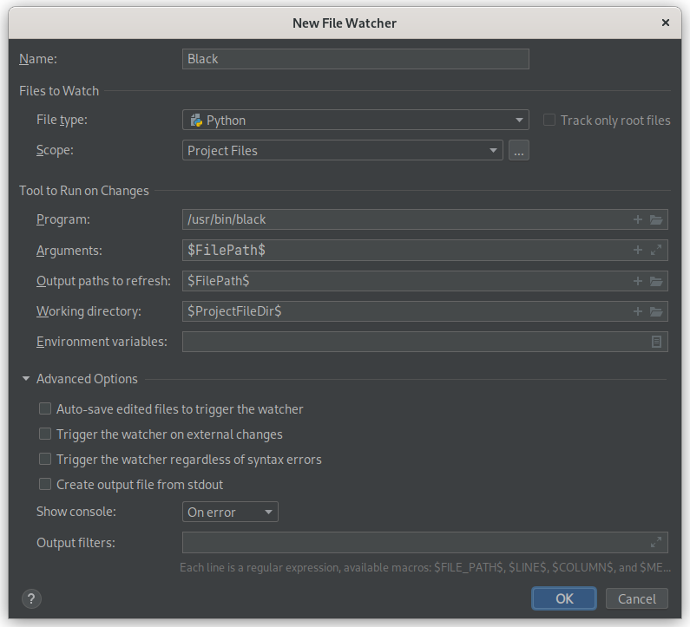Image resolution: width=690 pixels, height=627 pixels.
Task: Click the regular expression macros hint text
Action: (425, 568)
